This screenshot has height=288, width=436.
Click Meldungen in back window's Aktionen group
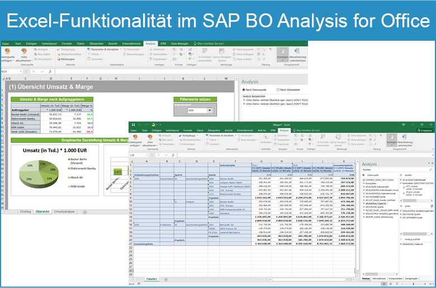pos(66,59)
